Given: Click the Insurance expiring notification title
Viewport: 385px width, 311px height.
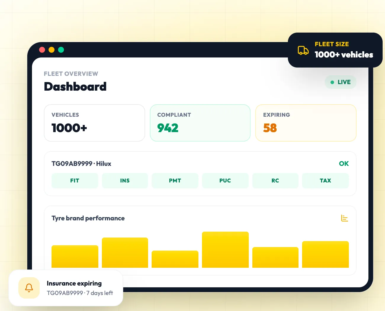Looking at the screenshot, I should click(74, 283).
